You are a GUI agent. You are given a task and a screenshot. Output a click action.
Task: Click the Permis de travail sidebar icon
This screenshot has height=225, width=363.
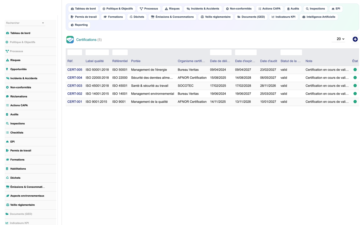click(7, 151)
